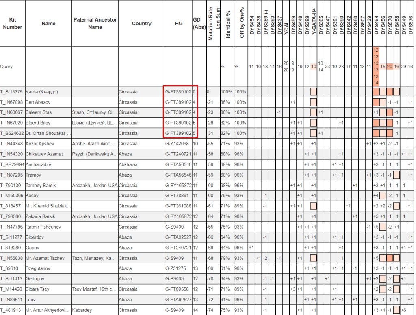Click the G-Z31275 haplogroup cell
The height and width of the screenshot is (315, 416).
click(x=175, y=268)
